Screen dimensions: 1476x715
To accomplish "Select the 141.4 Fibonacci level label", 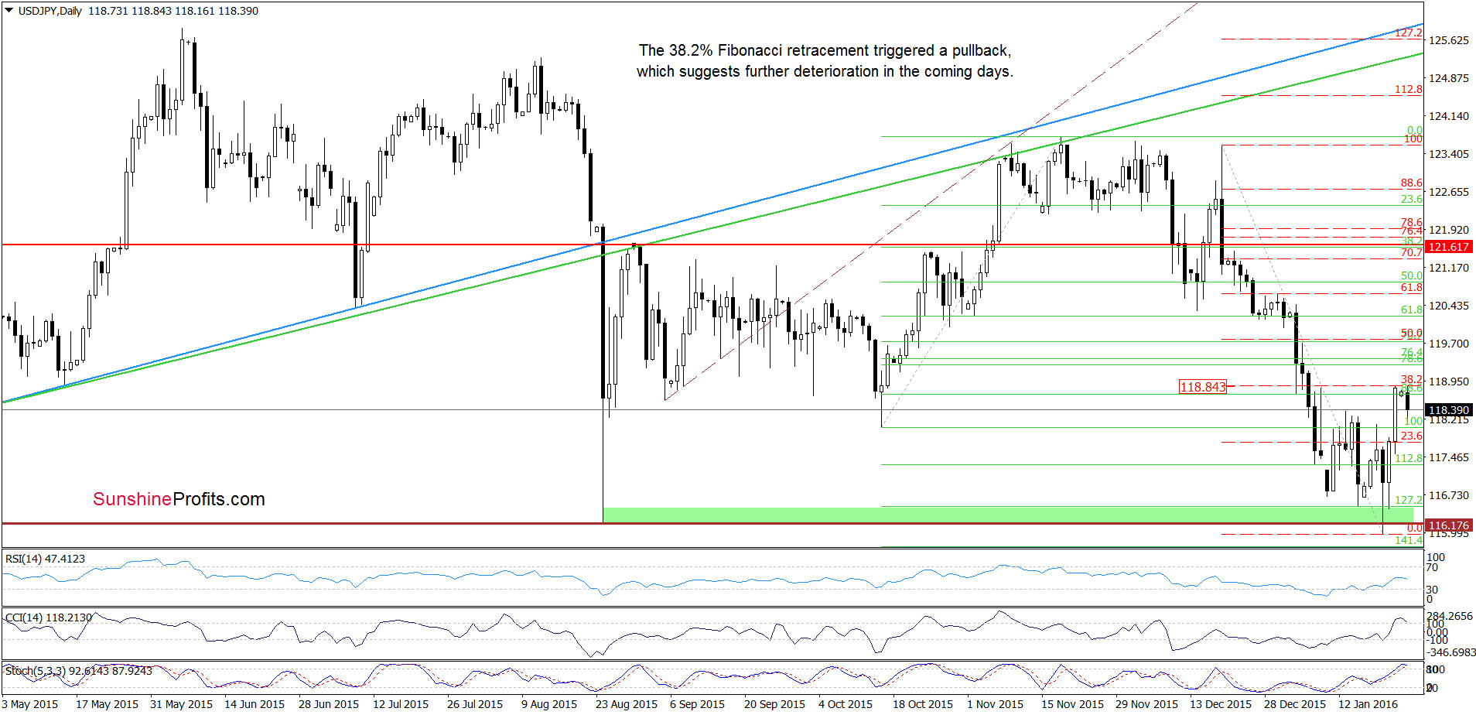I will [1409, 540].
